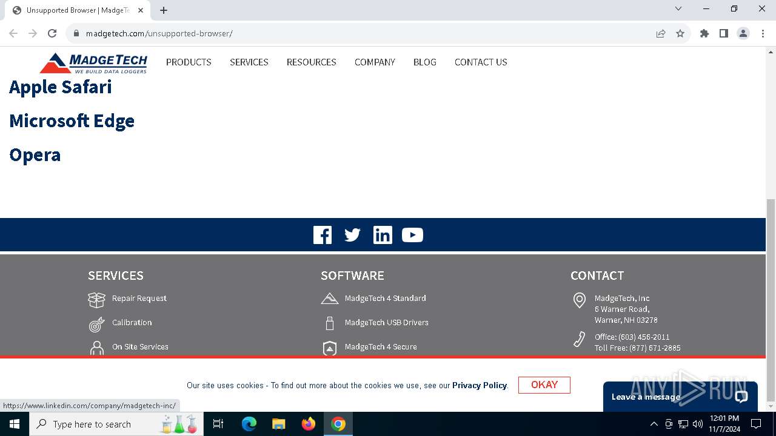Click the taskbar clock and date
The height and width of the screenshot is (436, 776).
724,424
